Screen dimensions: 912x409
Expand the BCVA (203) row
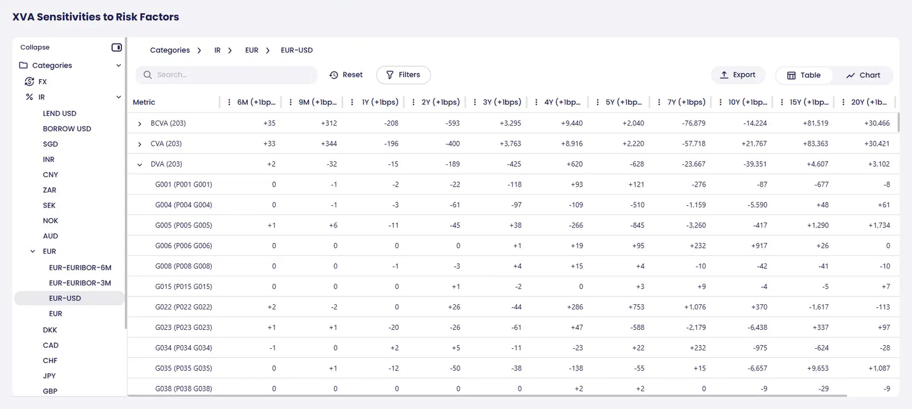pos(140,123)
